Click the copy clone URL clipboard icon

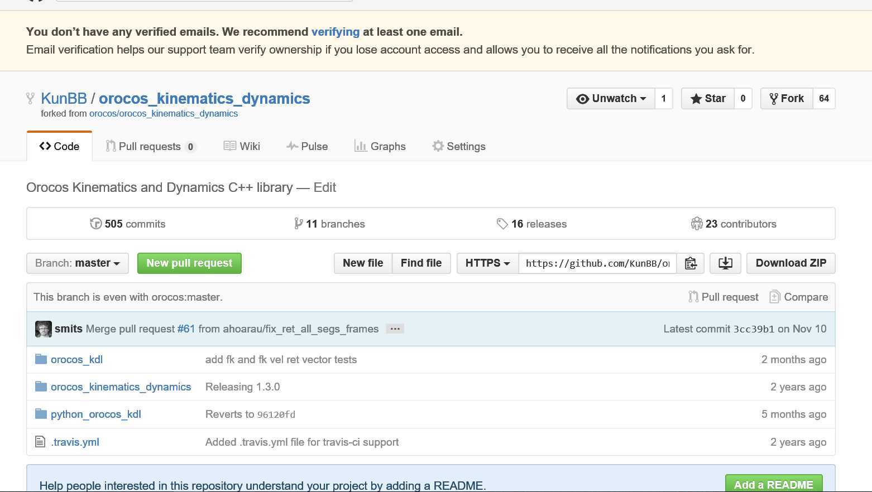[691, 263]
